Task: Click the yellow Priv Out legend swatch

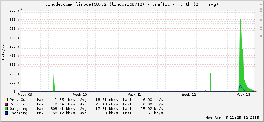Action: 6,100
